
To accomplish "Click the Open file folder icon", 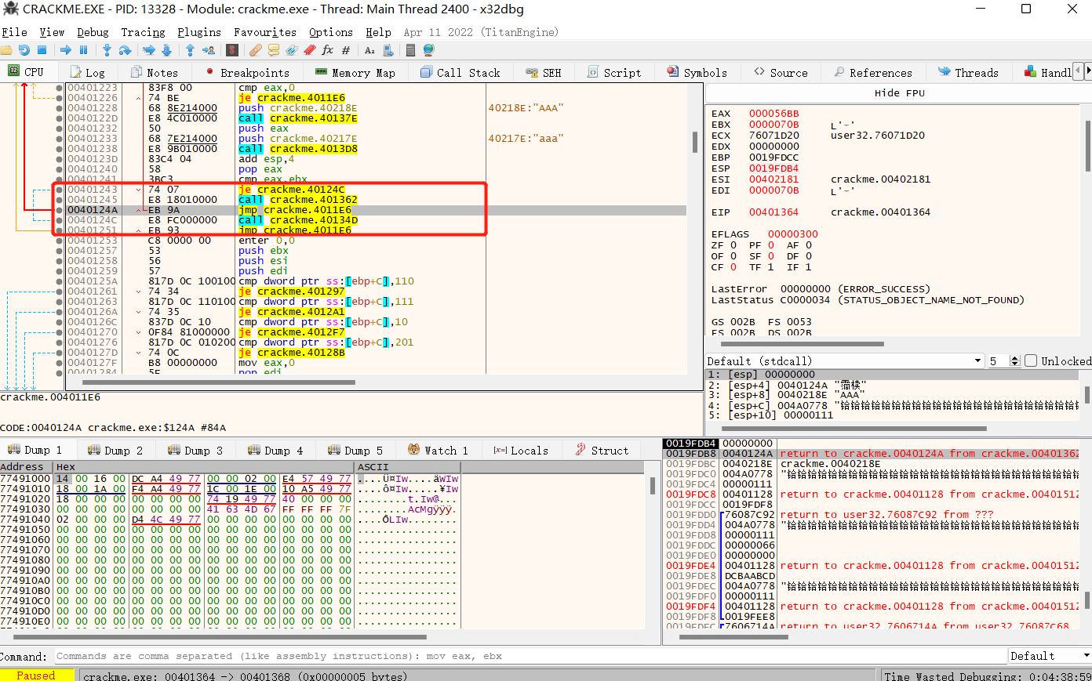I will coord(7,50).
